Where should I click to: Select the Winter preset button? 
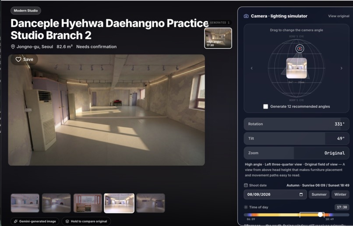[x=340, y=194]
